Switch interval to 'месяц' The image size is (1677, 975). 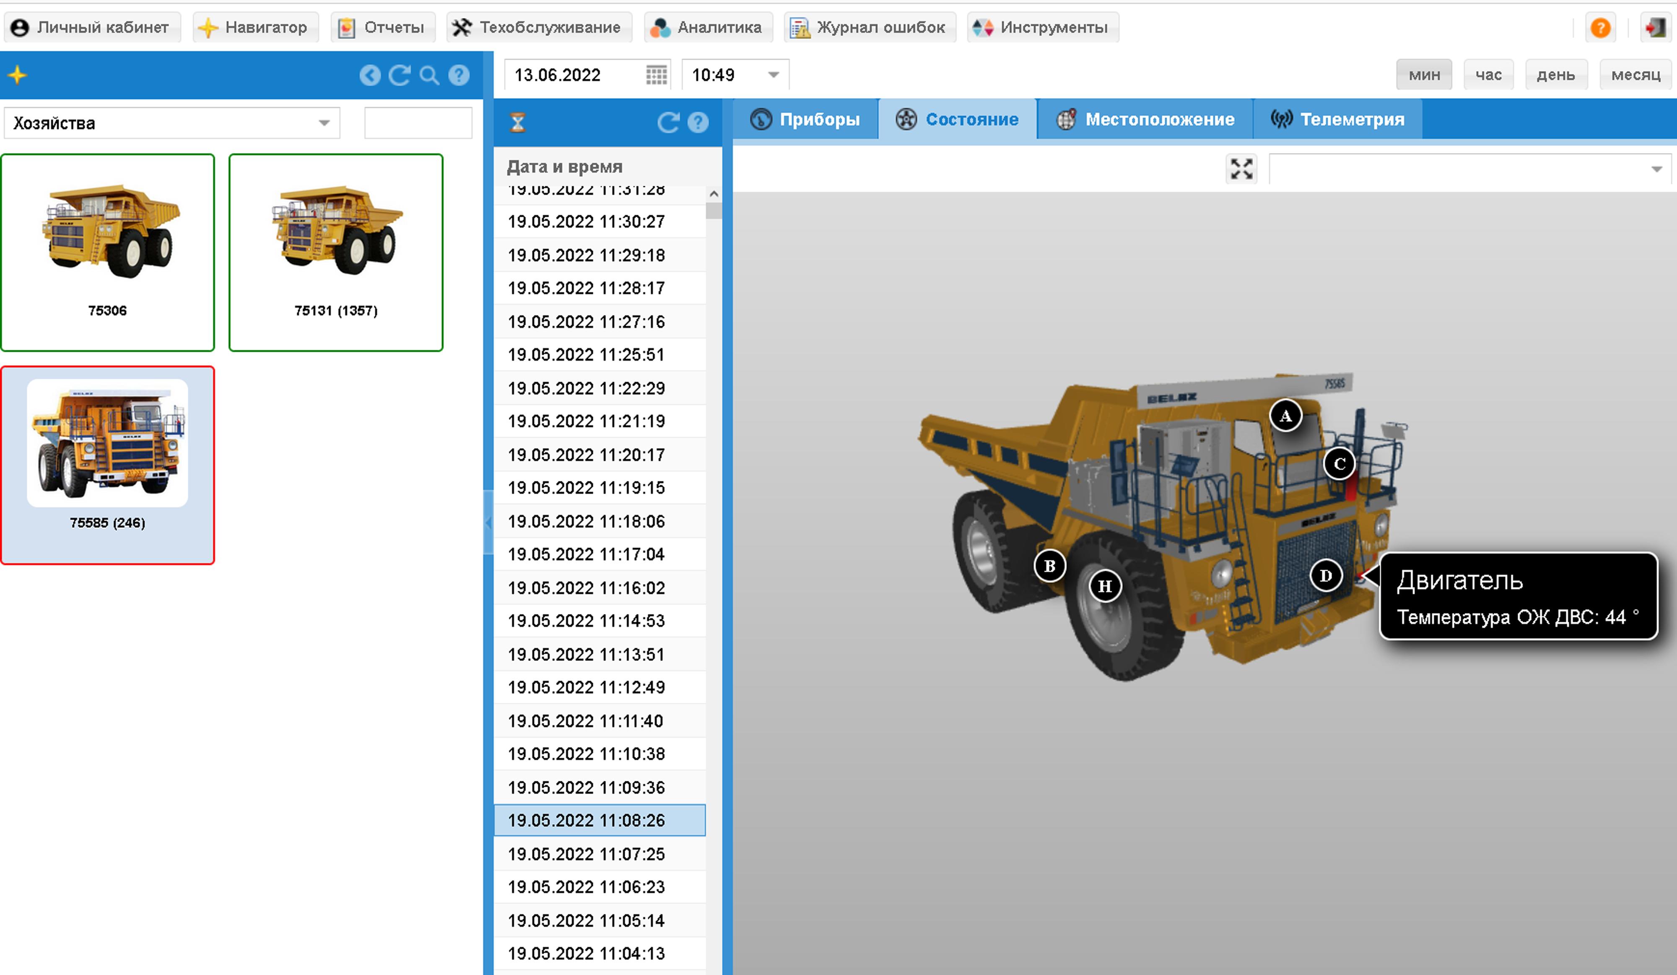1635,75
